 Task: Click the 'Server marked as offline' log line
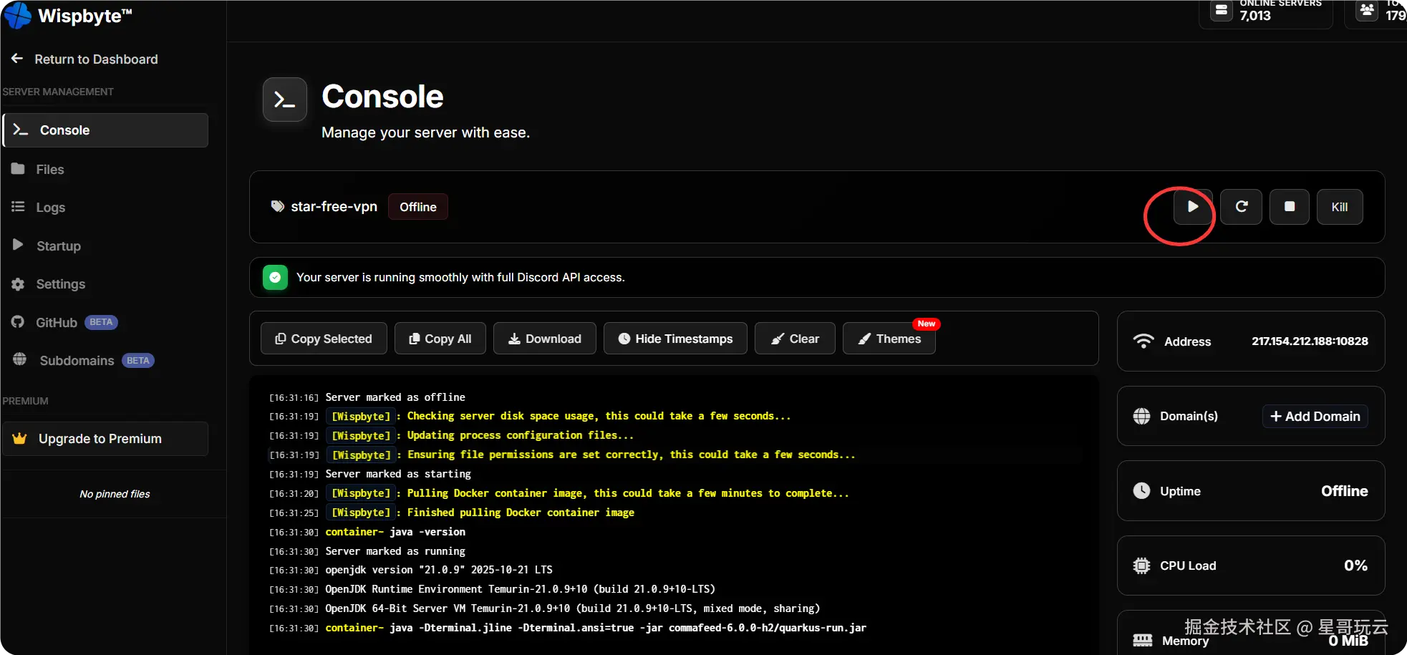pyautogui.click(x=395, y=397)
